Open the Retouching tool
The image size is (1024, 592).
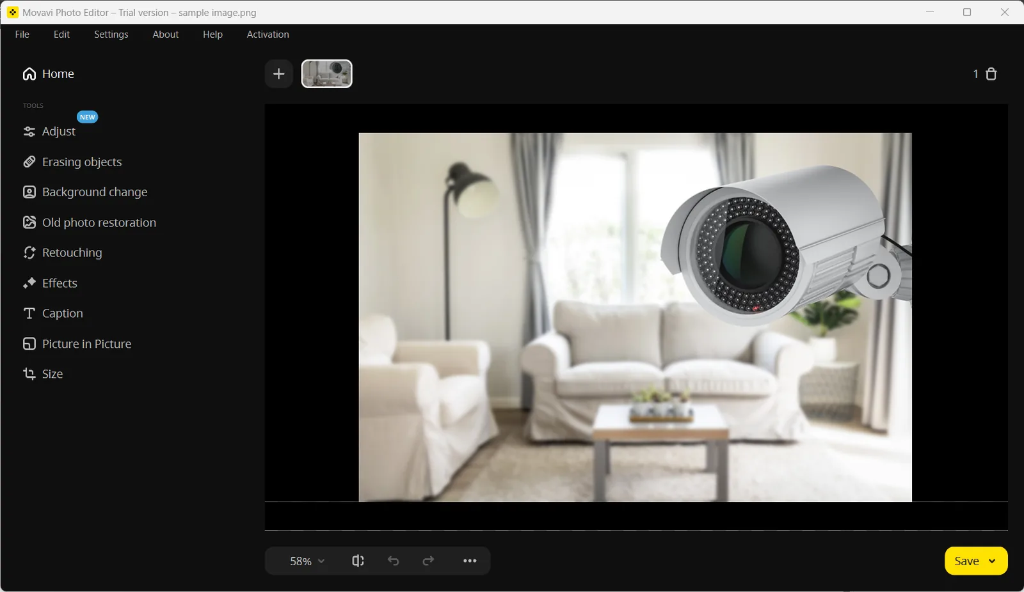[x=63, y=253]
